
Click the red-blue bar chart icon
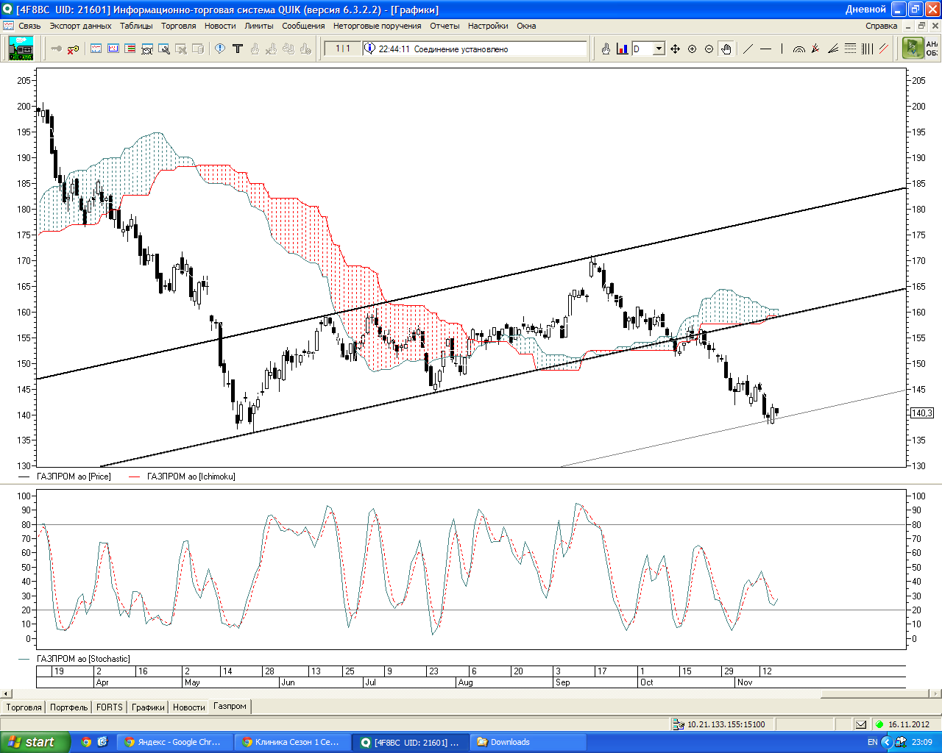623,49
